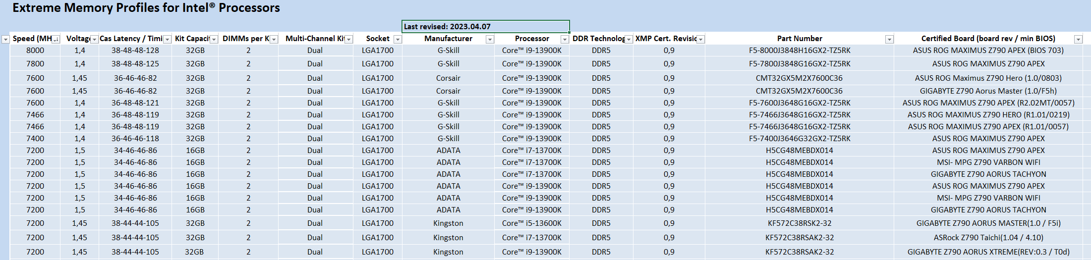Select the 'Last revised: 2023.04.07' cell
This screenshot has height=260, width=1091.
[x=486, y=27]
